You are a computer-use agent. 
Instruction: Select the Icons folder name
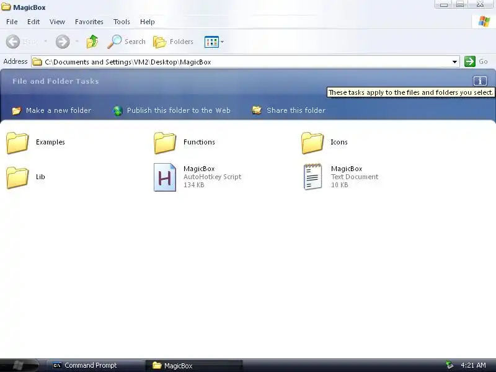coord(339,142)
